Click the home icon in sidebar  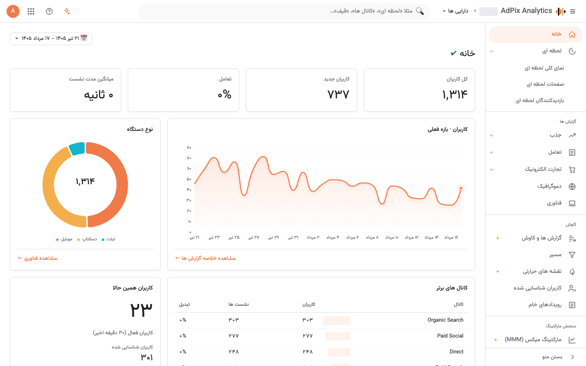[572, 35]
